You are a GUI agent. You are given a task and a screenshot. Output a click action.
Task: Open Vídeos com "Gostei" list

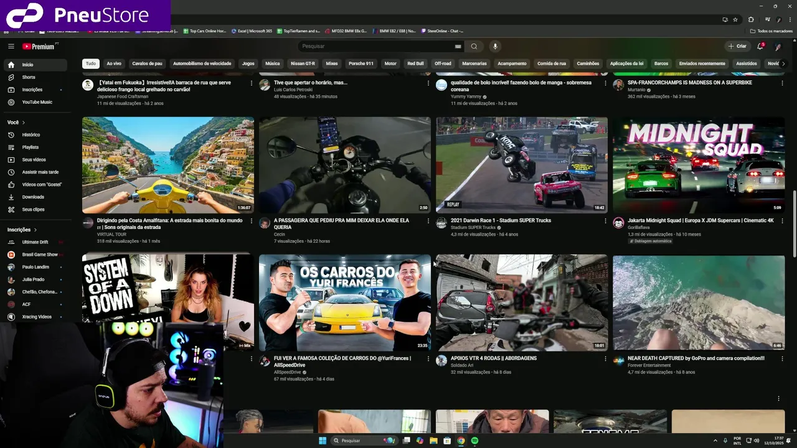tap(35, 184)
